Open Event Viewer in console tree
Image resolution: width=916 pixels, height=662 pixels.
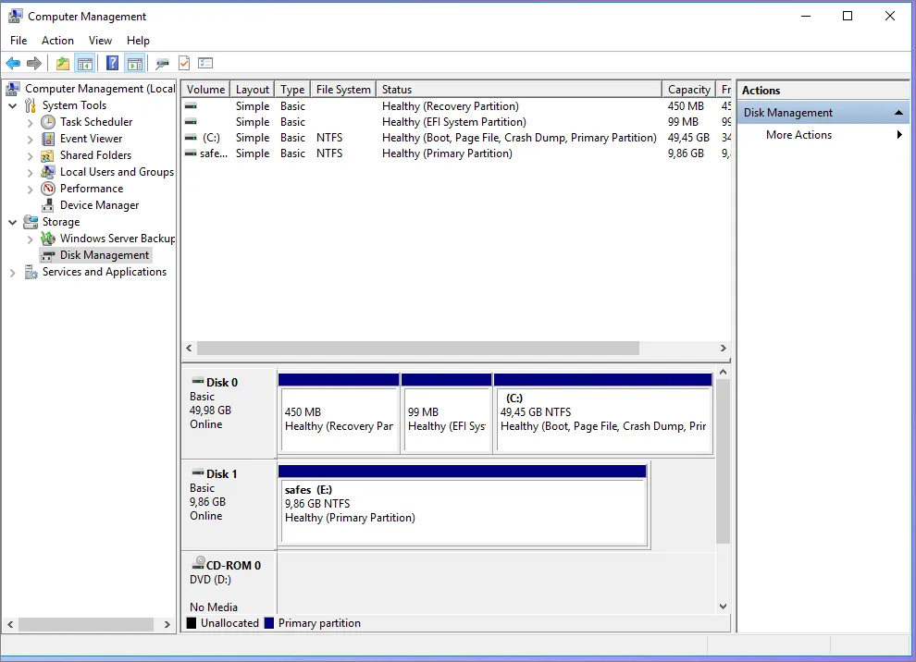pos(91,139)
